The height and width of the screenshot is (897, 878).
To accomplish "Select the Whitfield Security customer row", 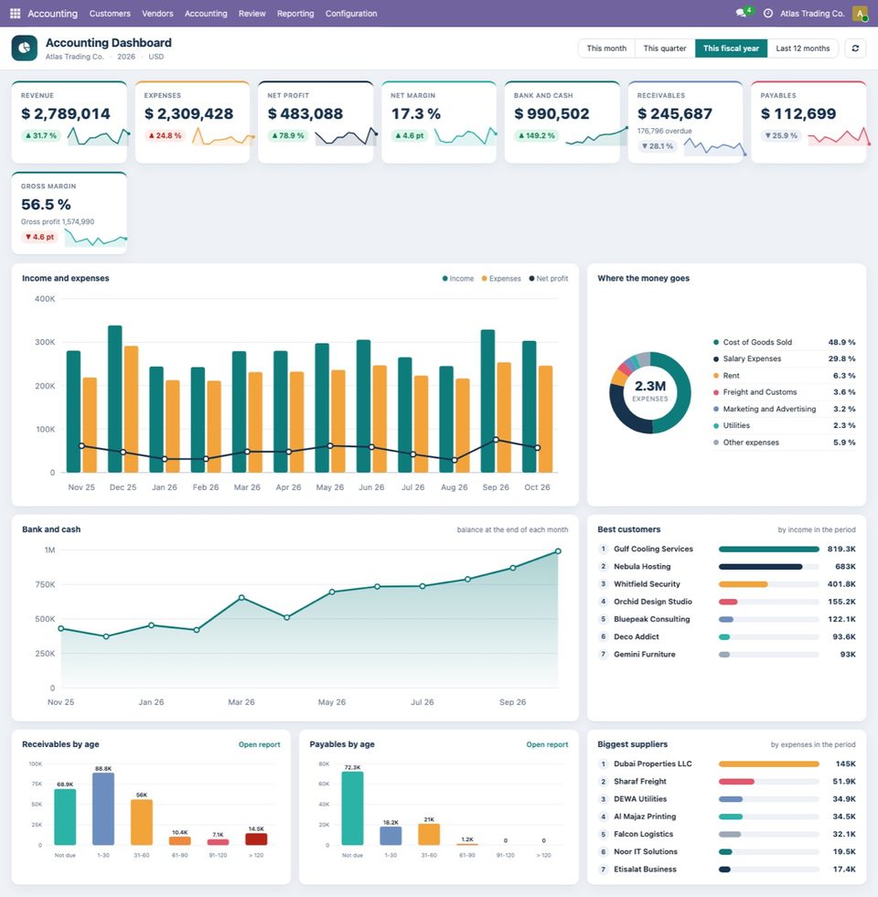I will 726,584.
